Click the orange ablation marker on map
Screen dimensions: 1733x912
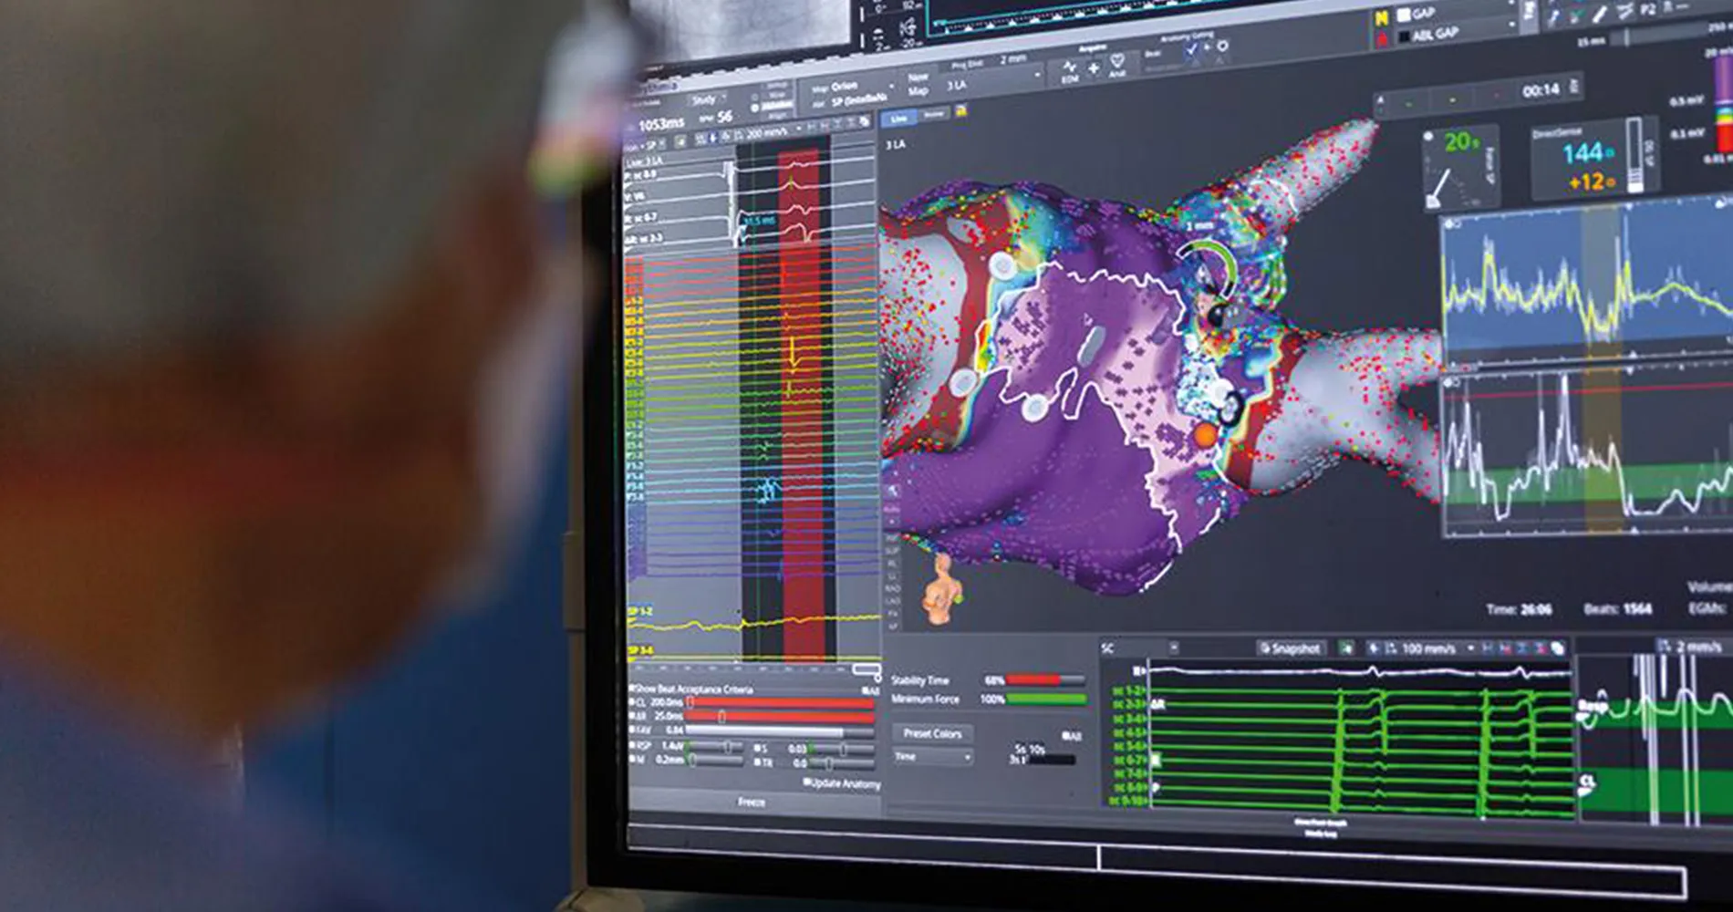(x=1206, y=435)
